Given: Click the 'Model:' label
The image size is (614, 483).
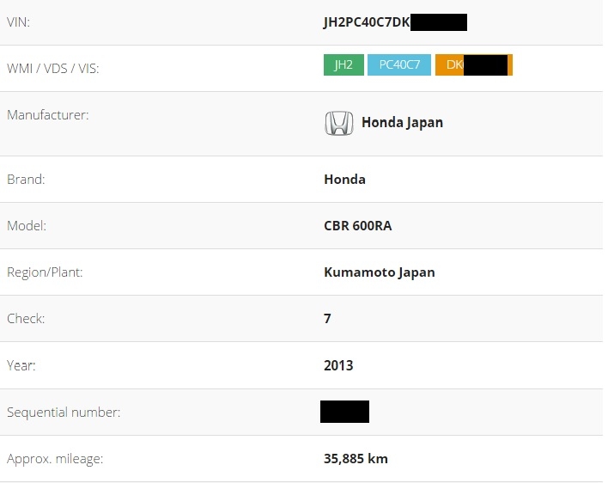Looking at the screenshot, I should (27, 226).
